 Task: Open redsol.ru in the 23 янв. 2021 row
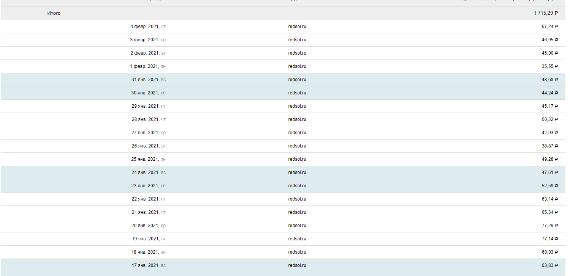(x=297, y=186)
